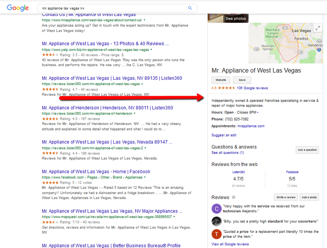Open dropdown next to listen360 henderson URL
The height and width of the screenshot is (248, 327).
click(134, 114)
